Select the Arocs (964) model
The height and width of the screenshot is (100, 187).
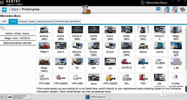pos(110,33)
